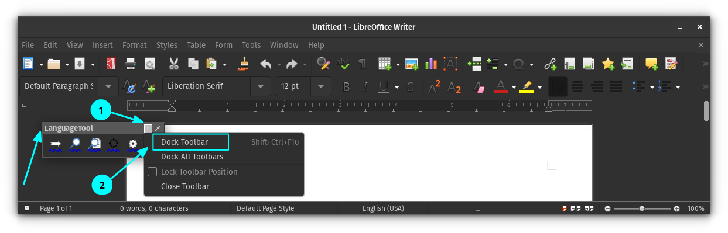Open the Format menu
Screen dimensions: 728x233
[x=135, y=45]
